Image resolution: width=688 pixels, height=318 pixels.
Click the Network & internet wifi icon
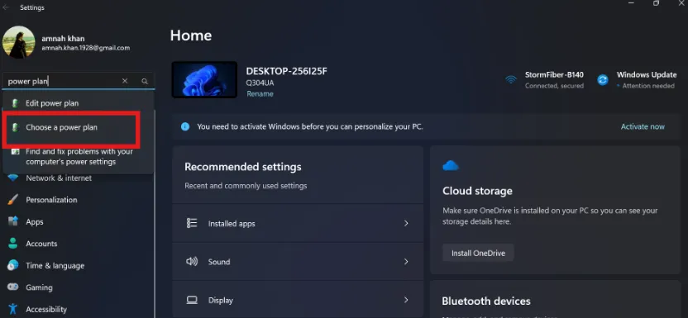click(x=13, y=178)
